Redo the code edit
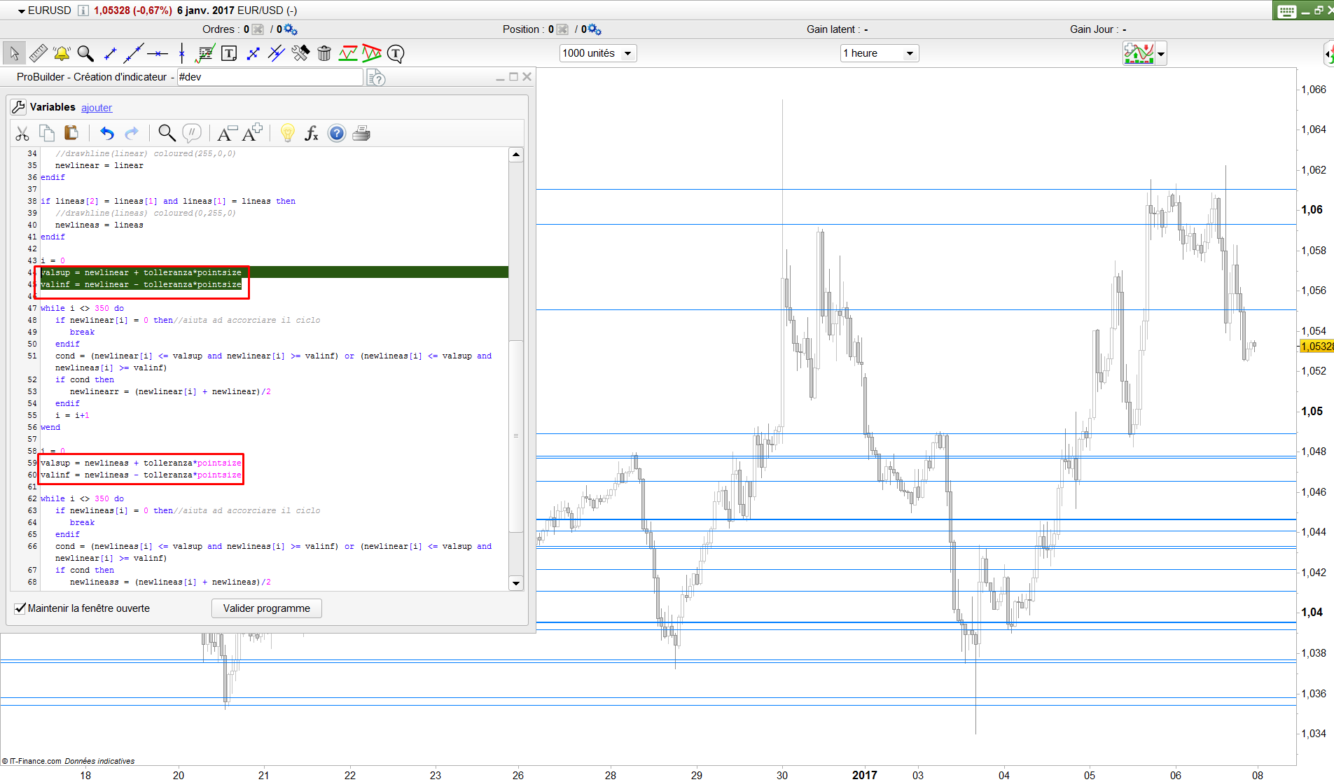 (132, 133)
